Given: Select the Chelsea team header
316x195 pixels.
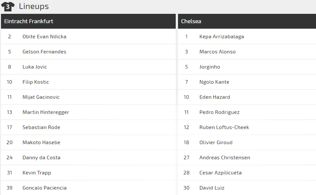Looking at the screenshot, I should pos(191,21).
